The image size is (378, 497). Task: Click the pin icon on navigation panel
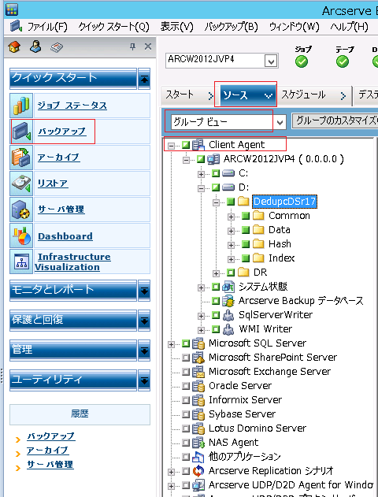[x=132, y=47]
